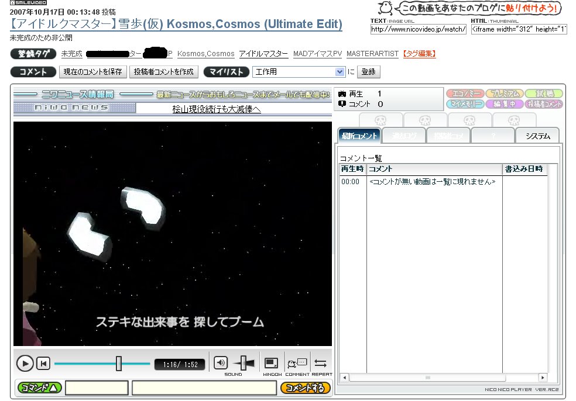Open the アイドルマスター tag link
This screenshot has height=401, width=576.
(263, 54)
